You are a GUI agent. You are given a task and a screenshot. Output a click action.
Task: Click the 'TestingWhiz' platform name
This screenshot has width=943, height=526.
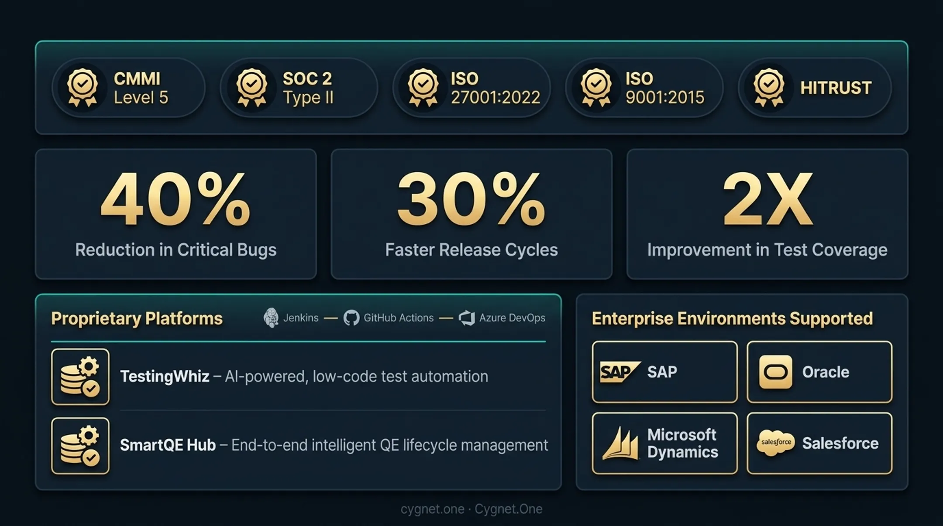tap(165, 376)
